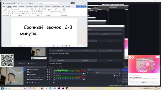
Task: Open the Рецензирование ribbon tab
Action: pos(56,6)
